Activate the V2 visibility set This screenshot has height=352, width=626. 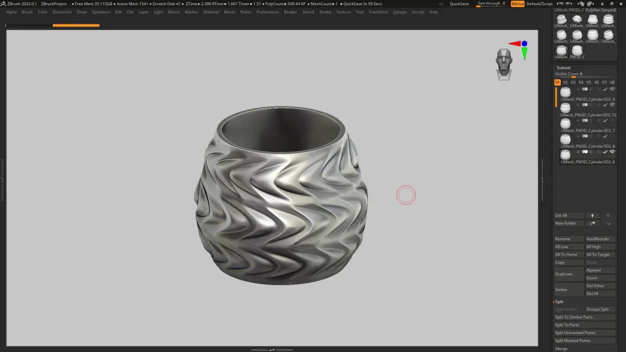click(565, 82)
